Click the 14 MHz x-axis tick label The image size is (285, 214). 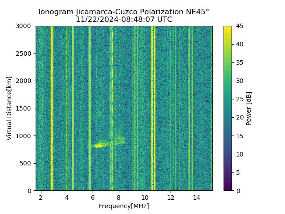(197, 198)
